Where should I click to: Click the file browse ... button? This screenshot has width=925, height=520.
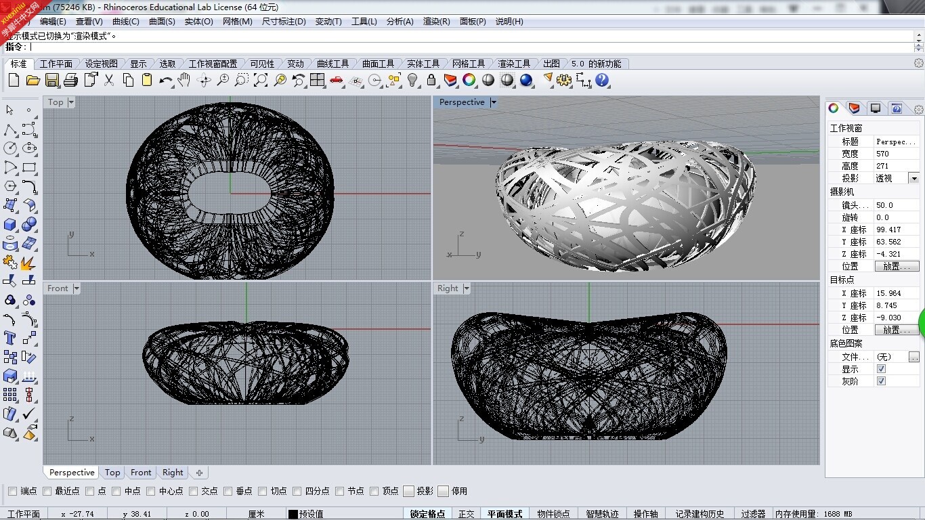tap(913, 357)
